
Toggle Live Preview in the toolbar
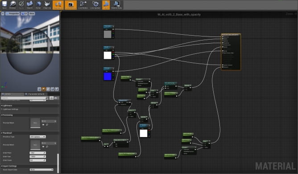pyautogui.click(x=70, y=5)
